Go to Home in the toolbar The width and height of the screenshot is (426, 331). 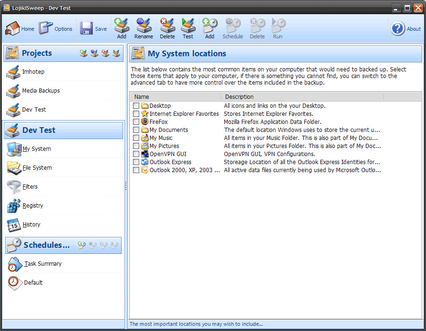20,28
